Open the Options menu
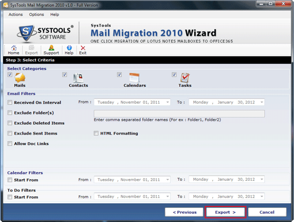This screenshot has width=294, height=222. 36,15
